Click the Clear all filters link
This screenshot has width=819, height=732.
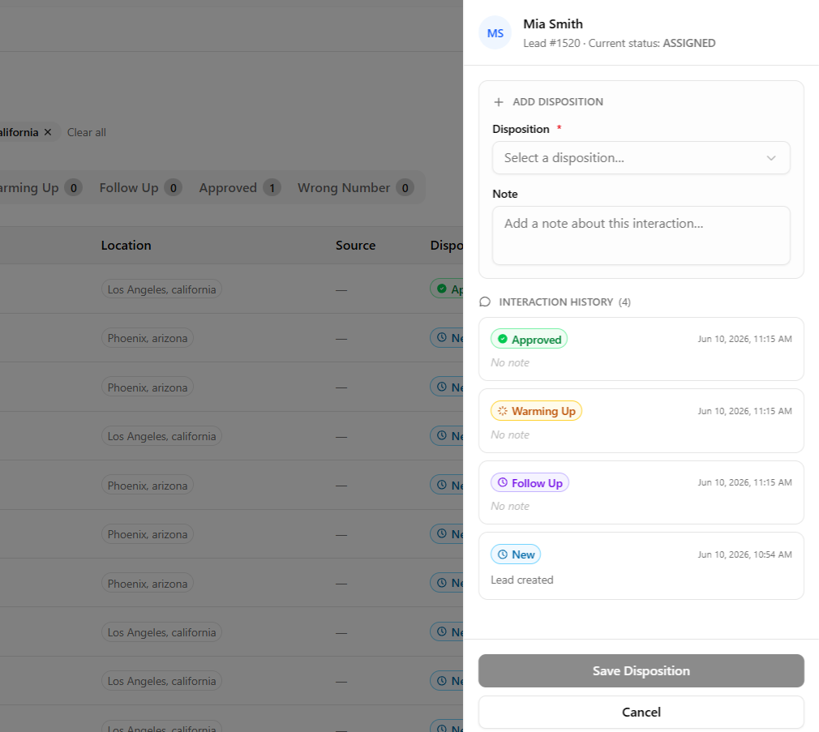[86, 133]
